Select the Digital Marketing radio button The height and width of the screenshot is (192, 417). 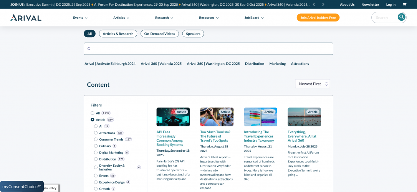pyautogui.click(x=96, y=152)
